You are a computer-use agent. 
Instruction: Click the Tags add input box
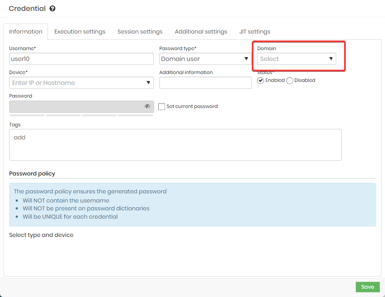176,145
